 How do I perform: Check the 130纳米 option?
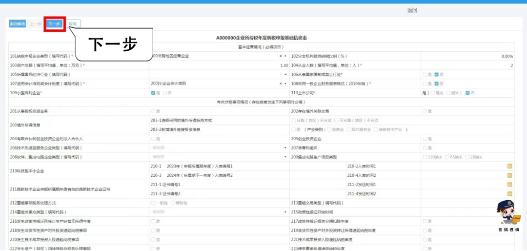pyautogui.click(x=425, y=157)
